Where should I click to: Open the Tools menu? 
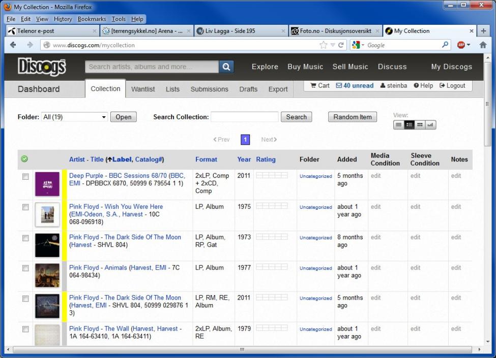(x=119, y=19)
